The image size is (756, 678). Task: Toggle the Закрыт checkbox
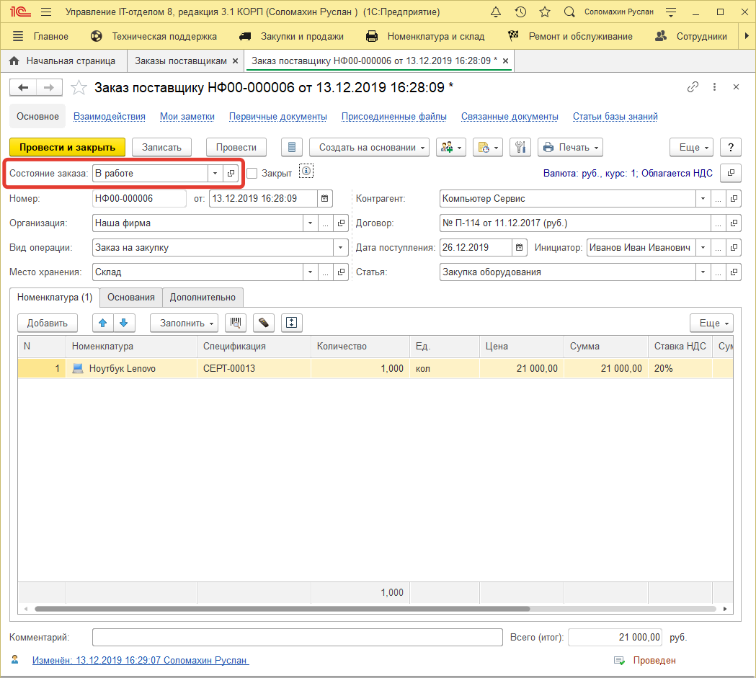point(252,173)
